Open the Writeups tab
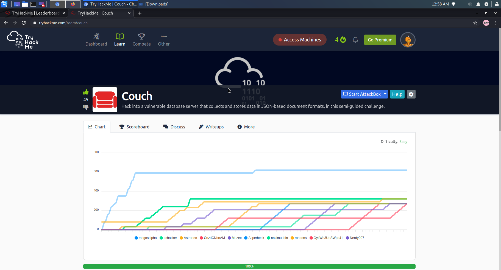Screen dimensions: 501x270 click(211, 127)
